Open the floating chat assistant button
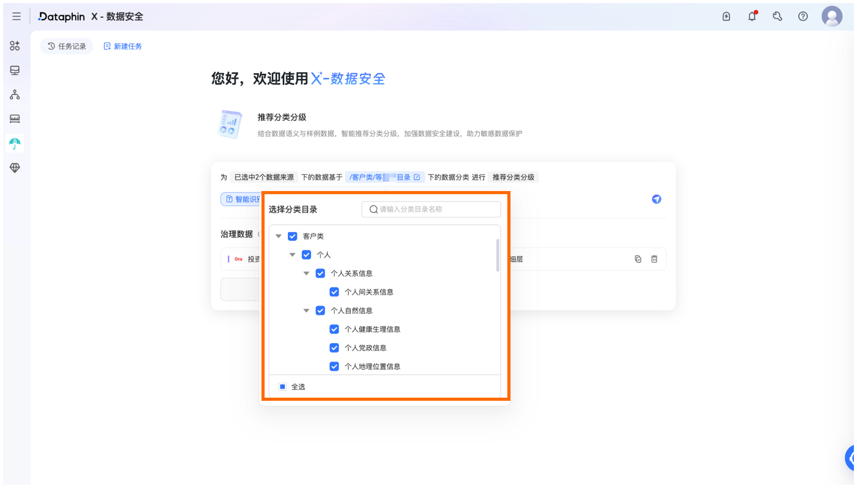The width and height of the screenshot is (857, 488). [851, 458]
